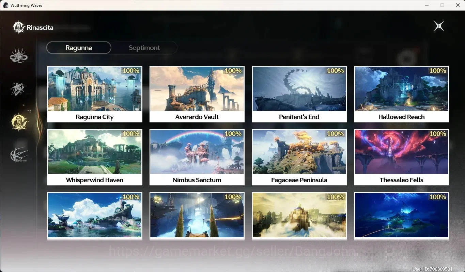Open the Ragunna City area card
Screen dimensions: 465x272
(x=95, y=94)
